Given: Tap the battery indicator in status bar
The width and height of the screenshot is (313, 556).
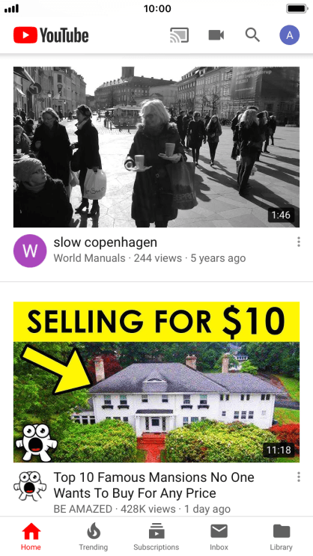Looking at the screenshot, I should [297, 8].
